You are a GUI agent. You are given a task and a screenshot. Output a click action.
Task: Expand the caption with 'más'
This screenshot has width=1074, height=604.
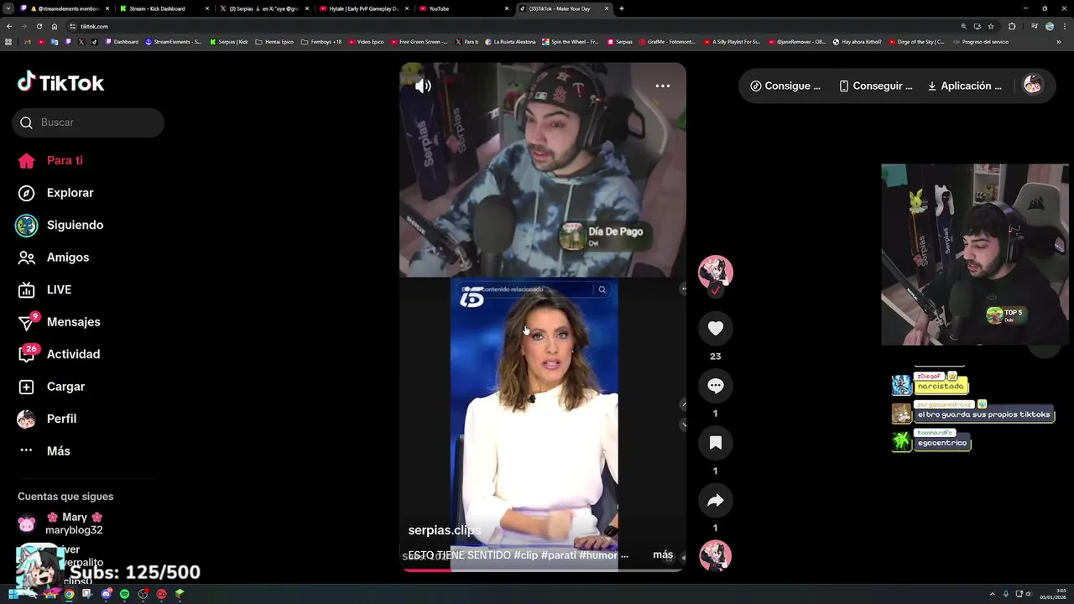click(x=663, y=555)
